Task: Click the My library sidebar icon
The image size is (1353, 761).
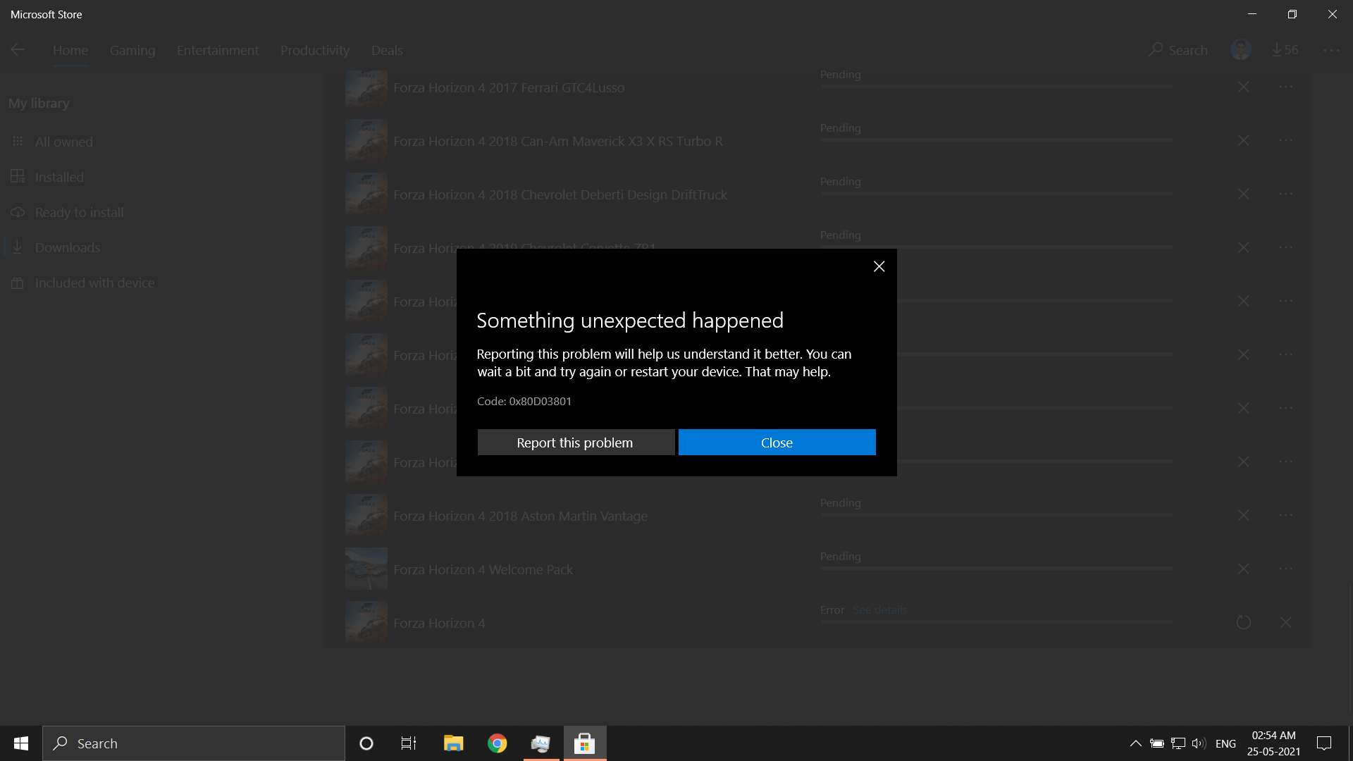Action: coord(39,102)
